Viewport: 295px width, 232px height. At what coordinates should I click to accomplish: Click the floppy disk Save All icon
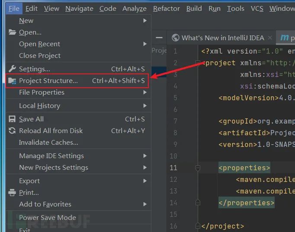click(x=12, y=119)
